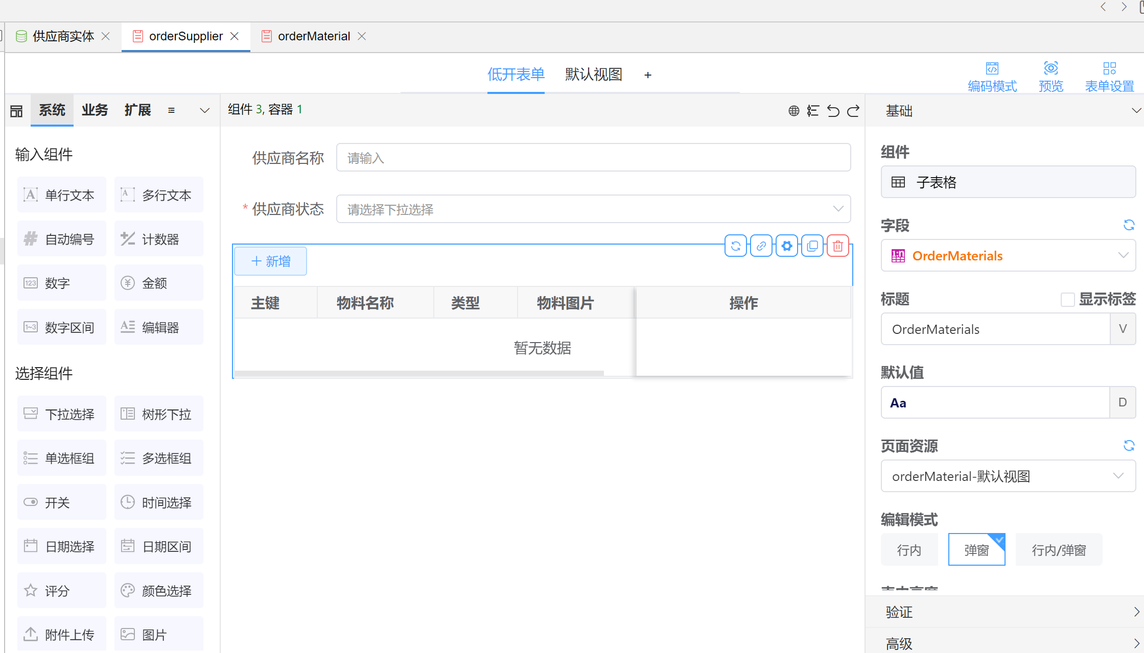Screen dimensions: 1144x653
Task: Click the gear settings icon on subtable
Action: [x=787, y=246]
